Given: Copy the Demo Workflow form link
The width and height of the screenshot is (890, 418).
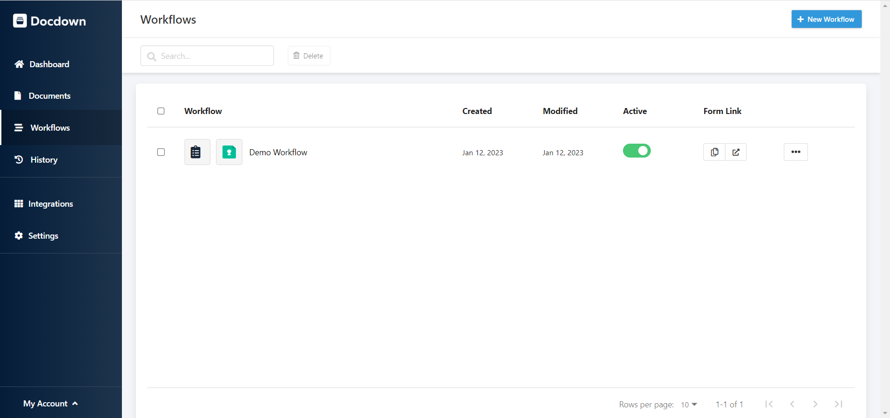Looking at the screenshot, I should pyautogui.click(x=714, y=152).
